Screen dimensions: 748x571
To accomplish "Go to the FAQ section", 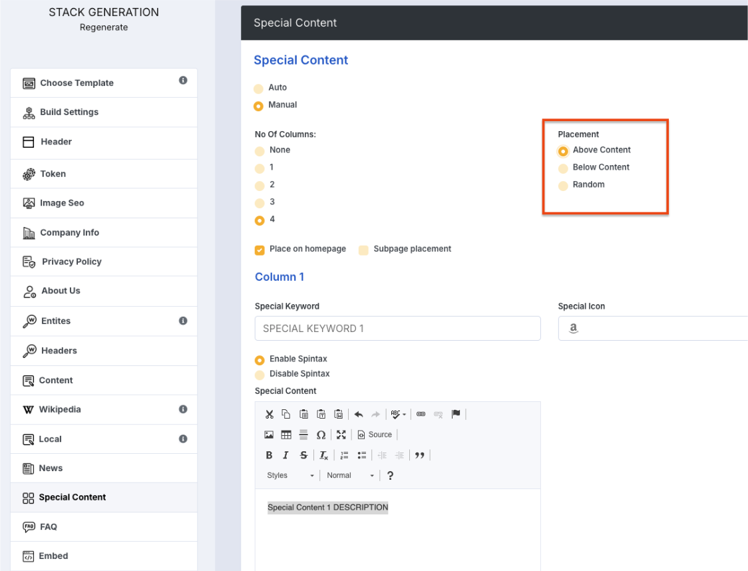I will (104, 527).
